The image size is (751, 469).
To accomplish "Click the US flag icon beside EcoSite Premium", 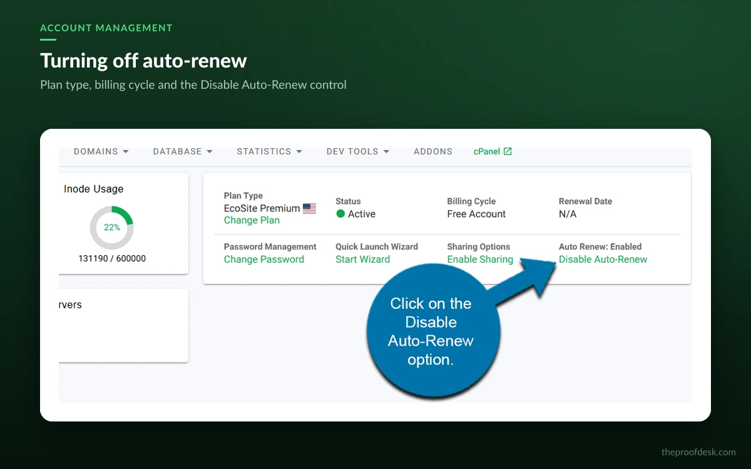I will click(x=309, y=209).
